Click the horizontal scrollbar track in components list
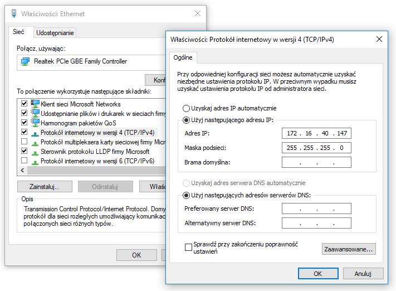Screen dimensions: 396x291 point(96,171)
